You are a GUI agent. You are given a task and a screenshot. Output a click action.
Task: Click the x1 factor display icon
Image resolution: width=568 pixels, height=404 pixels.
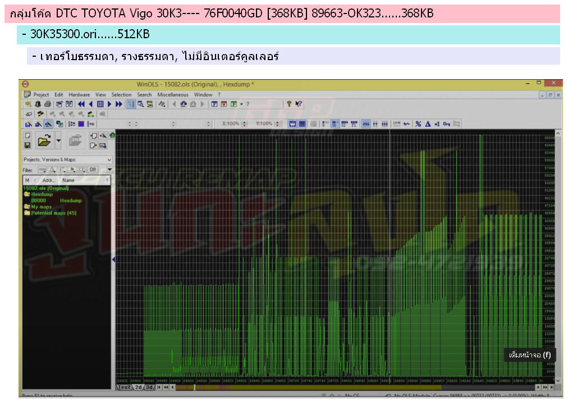click(437, 124)
